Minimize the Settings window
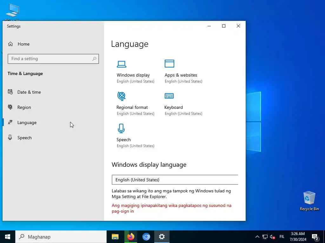This screenshot has height=243, width=325. click(x=209, y=26)
